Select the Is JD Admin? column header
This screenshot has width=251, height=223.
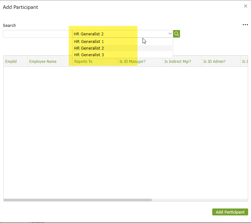coord(214,61)
